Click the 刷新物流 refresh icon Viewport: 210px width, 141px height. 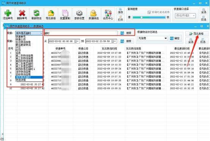[x=36, y=14]
